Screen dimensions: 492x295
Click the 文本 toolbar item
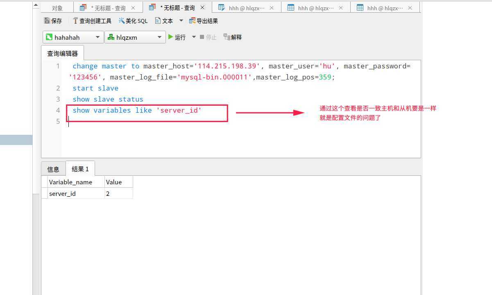click(164, 21)
